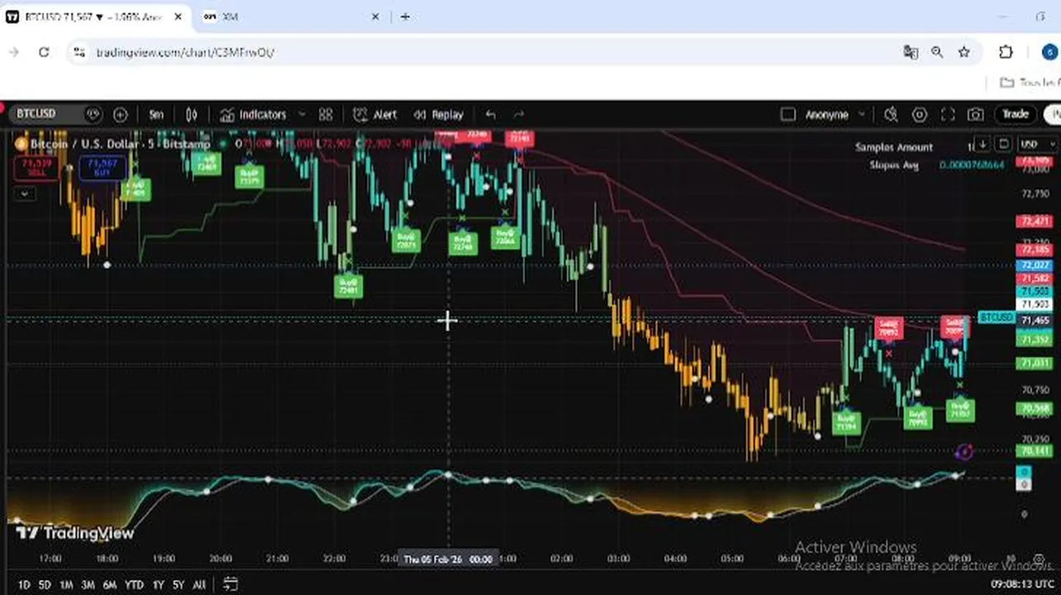1061x595 pixels.
Task: Click the zoom magnifier icon in address bar
Action: click(937, 52)
